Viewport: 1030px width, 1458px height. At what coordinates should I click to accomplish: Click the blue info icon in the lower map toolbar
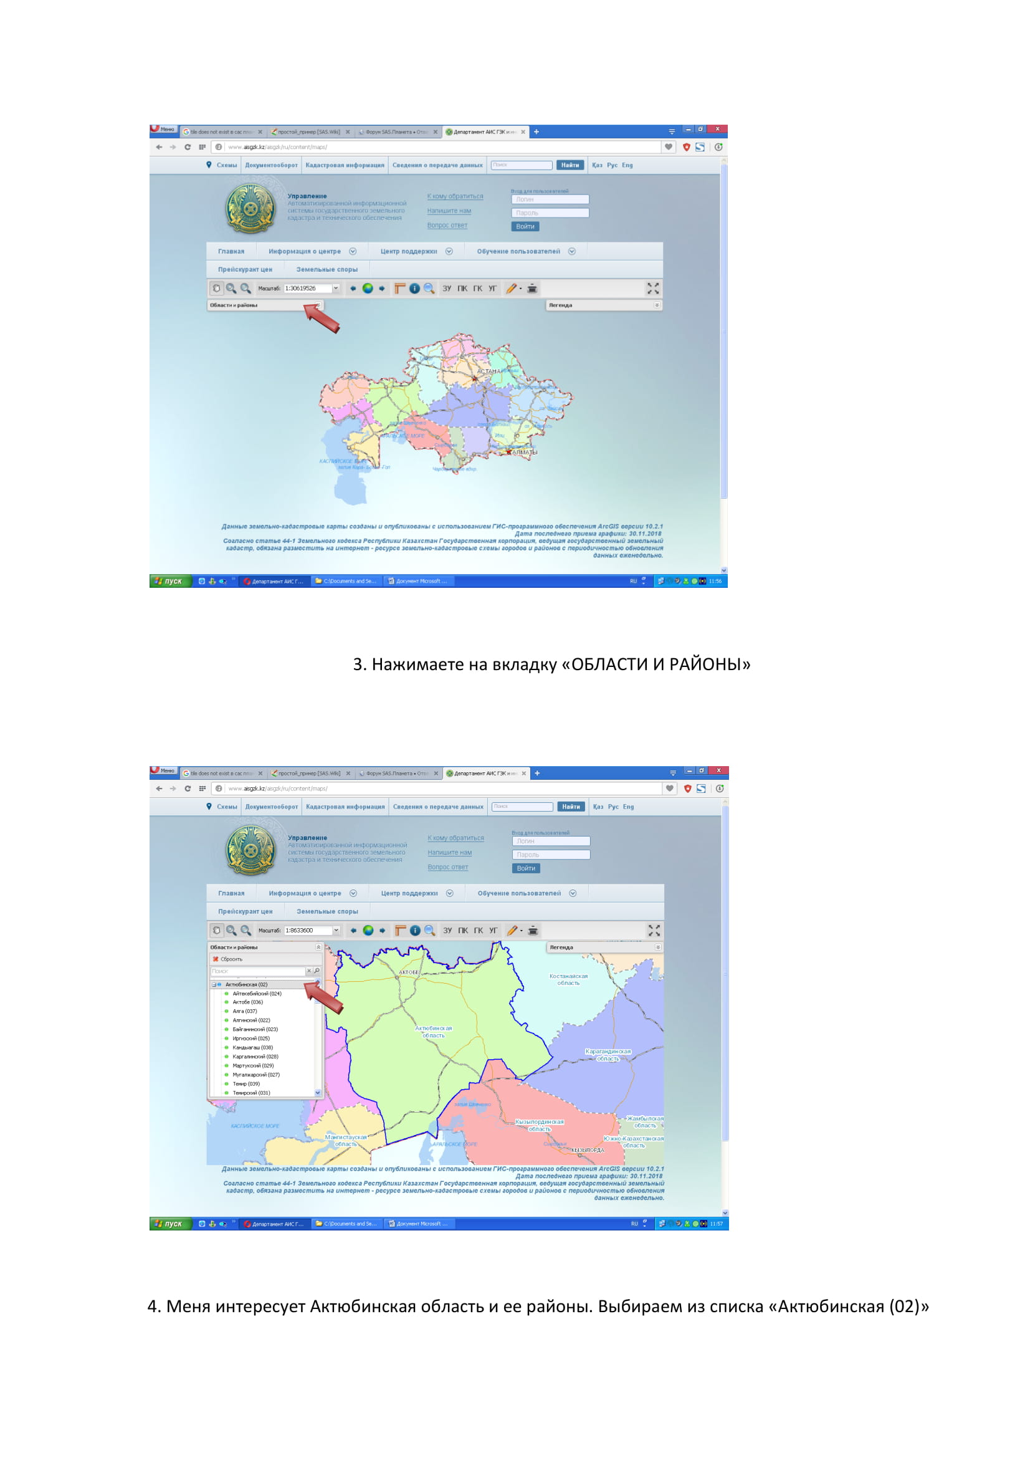pos(415,930)
